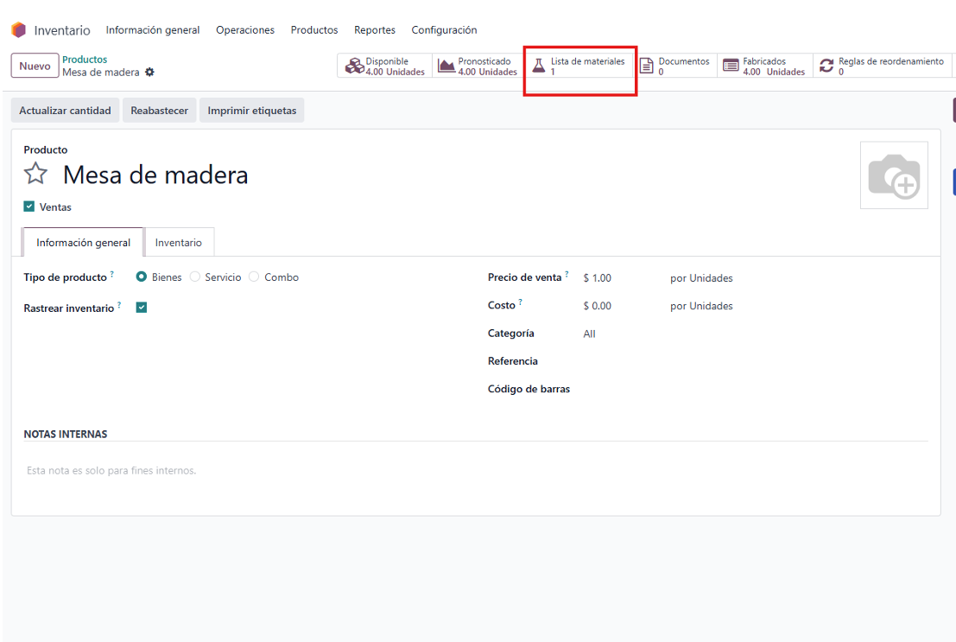
Task: Click the Disponible 4.00 Unidades text
Action: (395, 67)
